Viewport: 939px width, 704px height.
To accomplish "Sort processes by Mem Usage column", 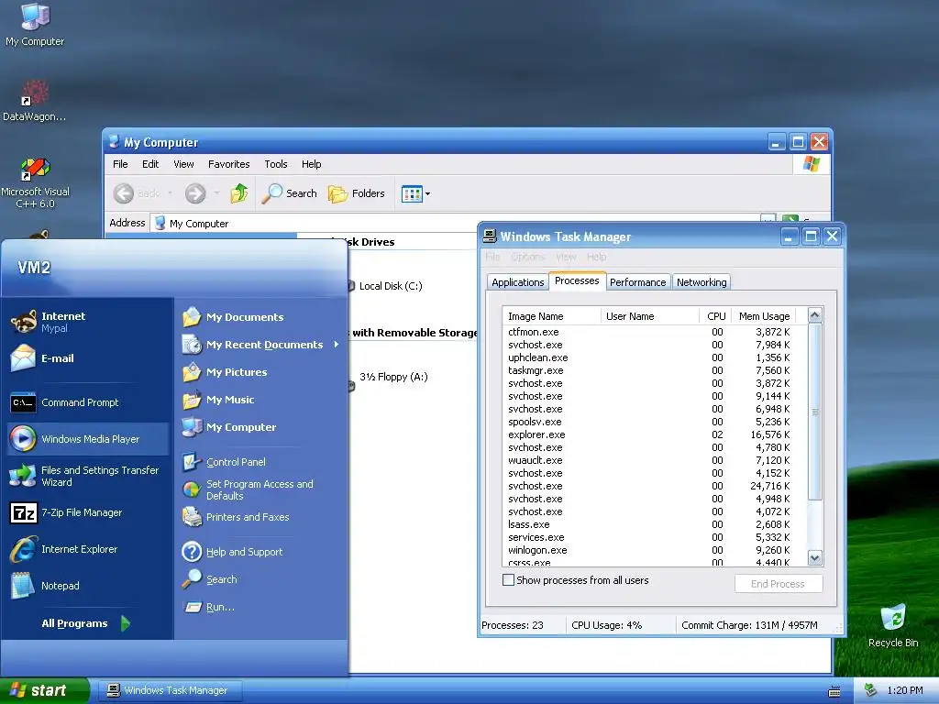I will point(764,316).
